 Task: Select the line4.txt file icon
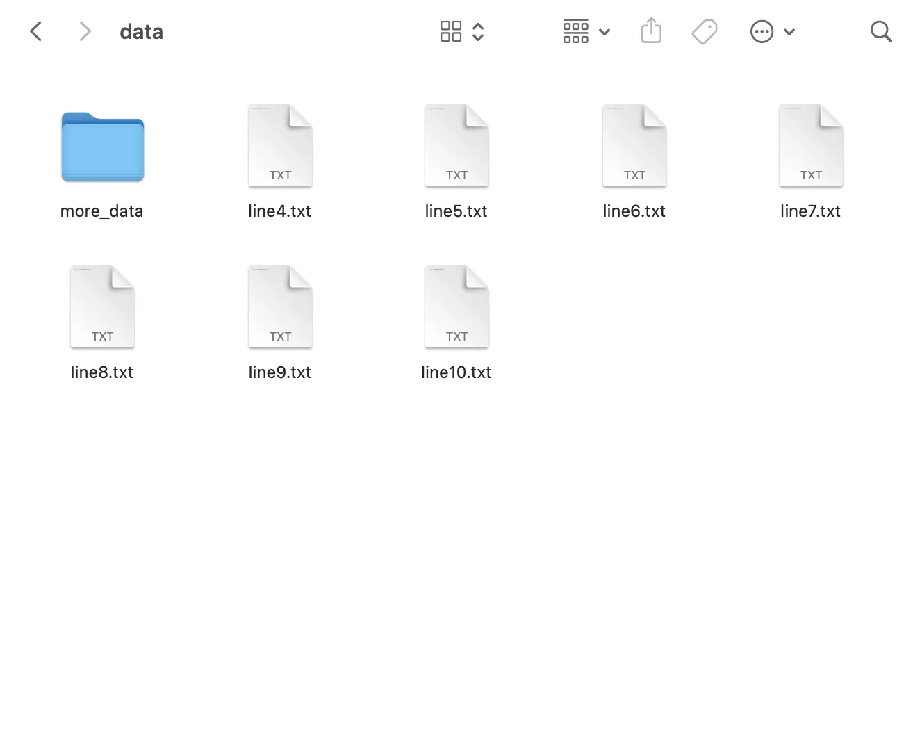tap(280, 146)
